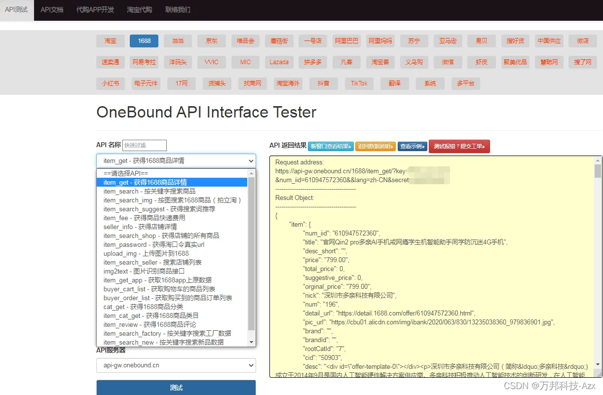Select the 抖音 platform button
The height and width of the screenshot is (395, 603).
pos(324,83)
